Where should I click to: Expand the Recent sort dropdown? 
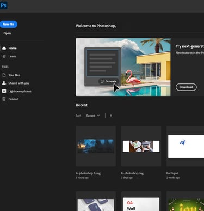93,116
